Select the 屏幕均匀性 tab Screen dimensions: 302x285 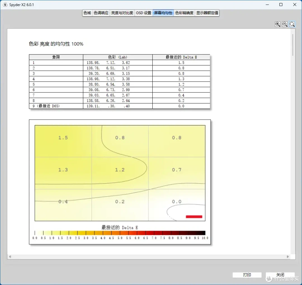coord(163,13)
